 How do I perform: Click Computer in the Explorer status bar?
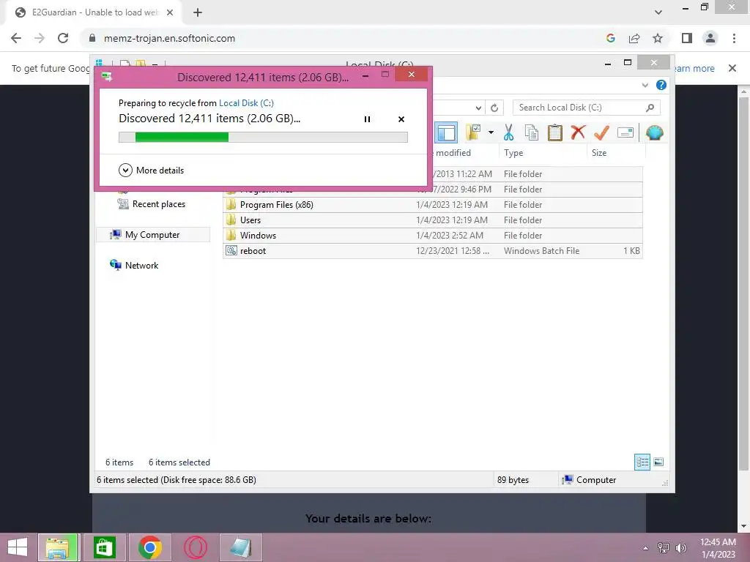pyautogui.click(x=590, y=480)
